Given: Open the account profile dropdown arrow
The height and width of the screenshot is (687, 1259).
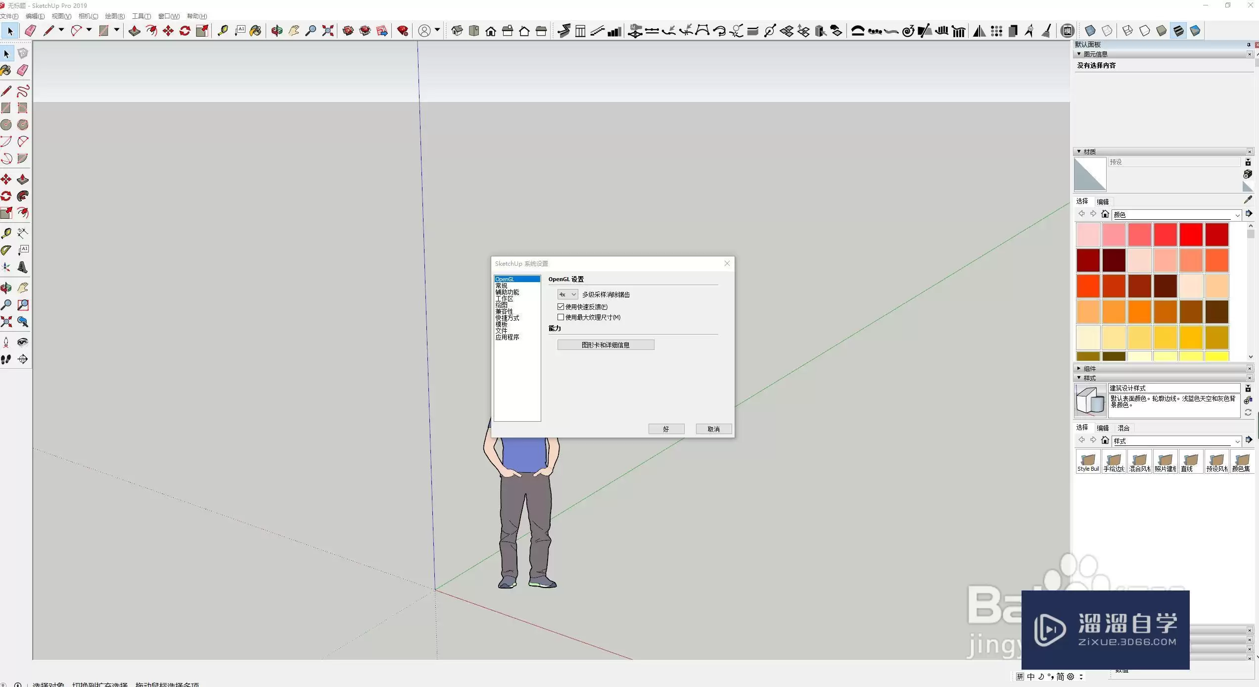Looking at the screenshot, I should [x=437, y=30].
